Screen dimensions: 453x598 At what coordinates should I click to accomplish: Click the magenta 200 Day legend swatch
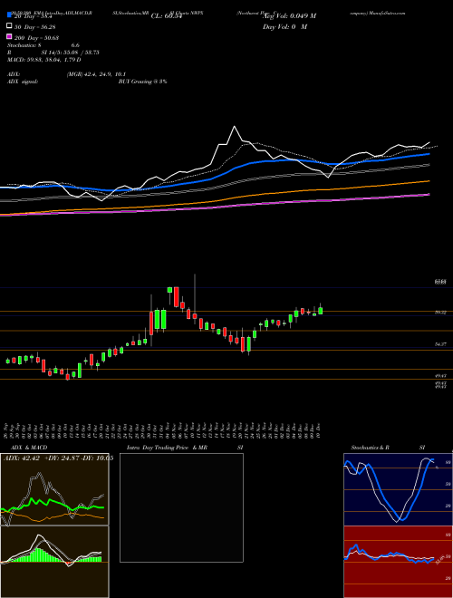point(9,37)
